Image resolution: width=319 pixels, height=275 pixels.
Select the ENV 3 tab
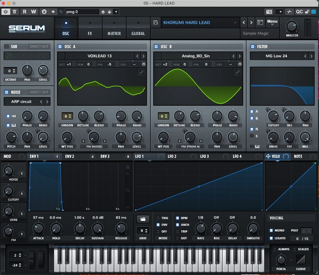click(115, 156)
